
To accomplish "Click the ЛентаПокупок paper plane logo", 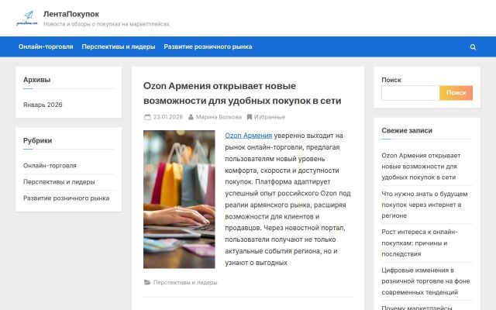I will pos(27,19).
